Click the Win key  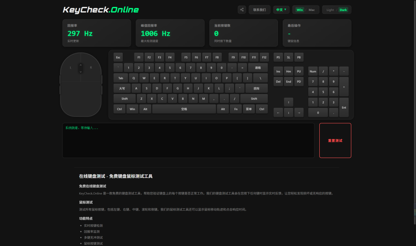[132, 109]
